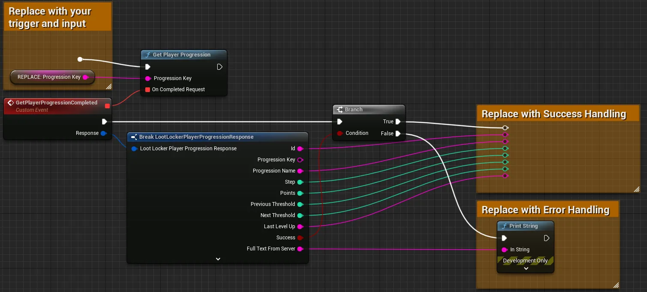This screenshot has width=647, height=292.
Task: Click the Error Handling comment's corner grip
Action: point(616,285)
